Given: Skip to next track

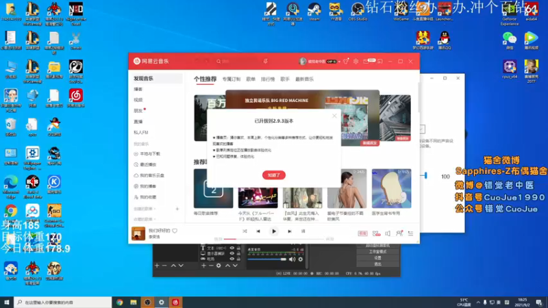Looking at the screenshot, I should click(289, 231).
